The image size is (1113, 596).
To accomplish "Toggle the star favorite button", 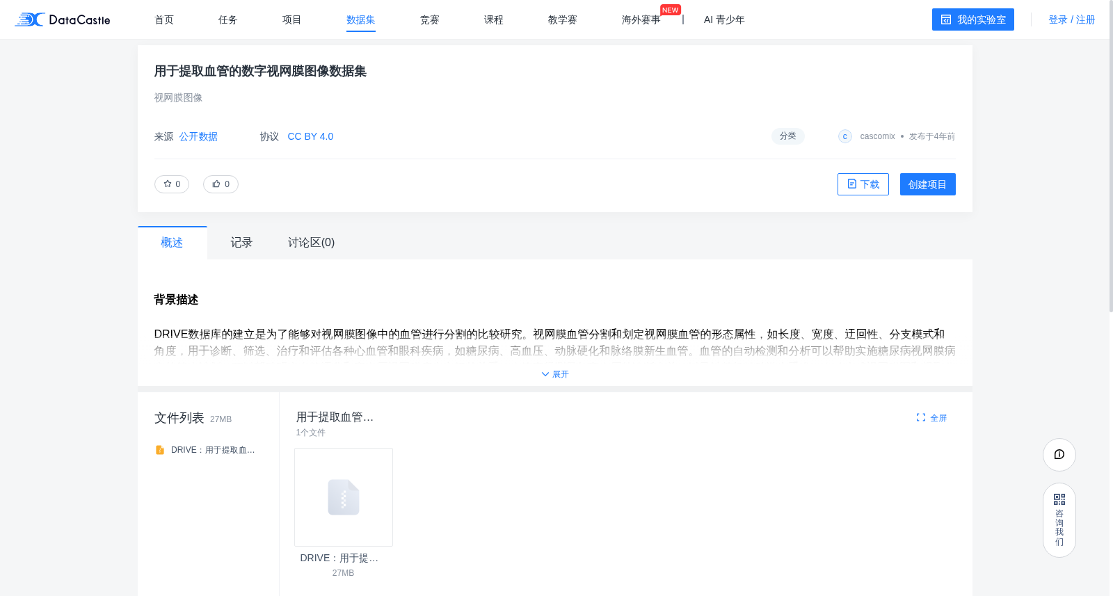I will (x=172, y=184).
